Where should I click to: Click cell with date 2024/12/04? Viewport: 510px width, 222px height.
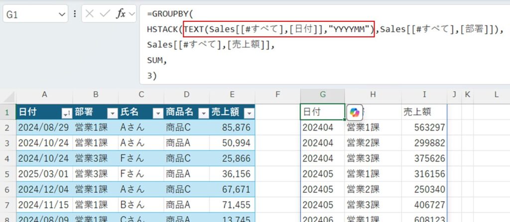pos(44,189)
